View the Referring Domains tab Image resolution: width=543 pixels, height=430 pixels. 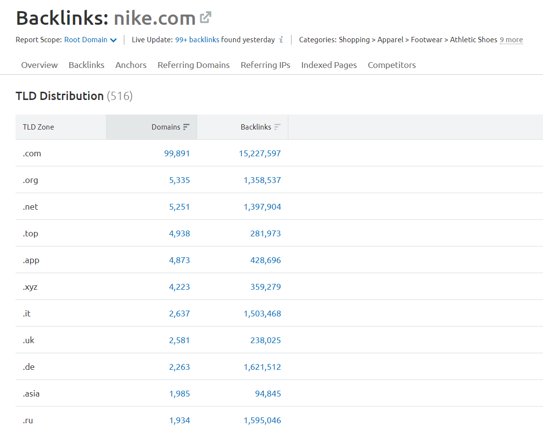point(193,65)
